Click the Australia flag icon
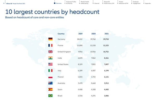The height and width of the screenshot is (110, 156). [50, 83]
